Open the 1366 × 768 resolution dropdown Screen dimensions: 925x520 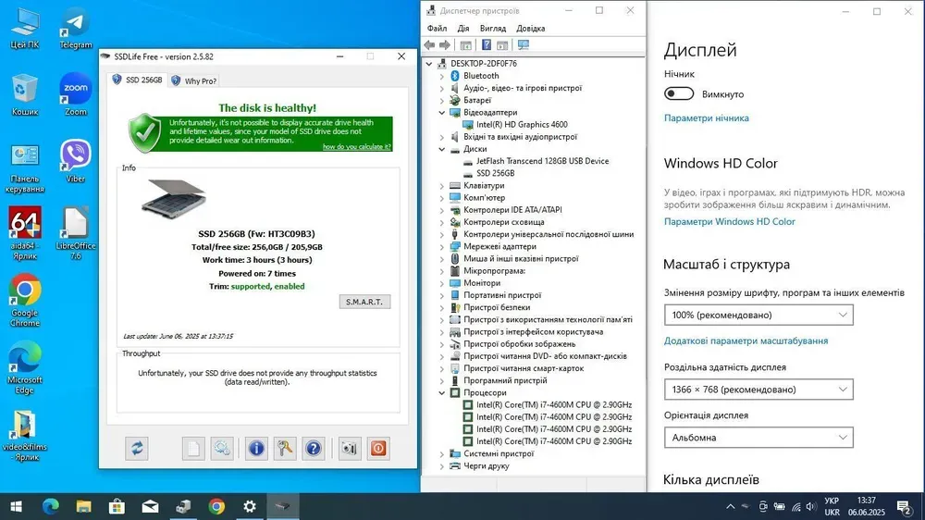tap(758, 390)
